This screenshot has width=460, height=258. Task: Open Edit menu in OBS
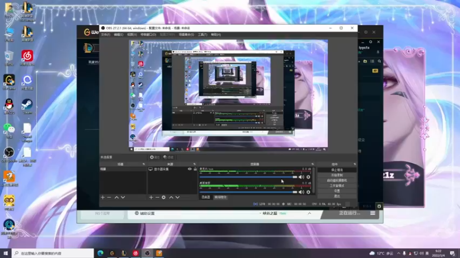[118, 34]
